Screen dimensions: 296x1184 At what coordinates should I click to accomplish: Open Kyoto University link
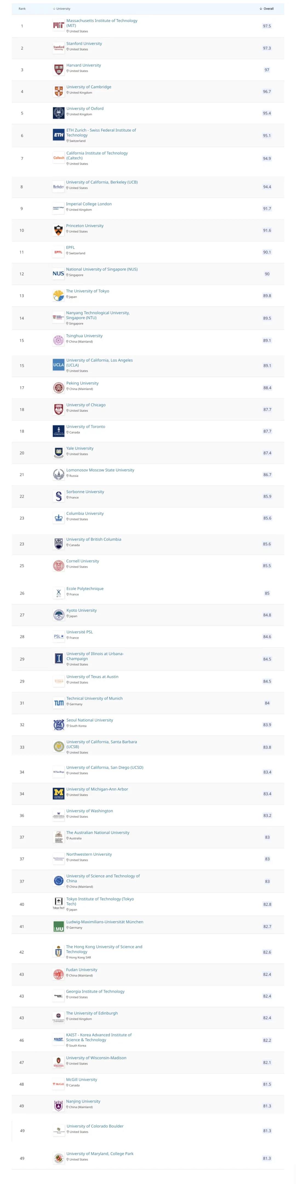click(x=81, y=611)
